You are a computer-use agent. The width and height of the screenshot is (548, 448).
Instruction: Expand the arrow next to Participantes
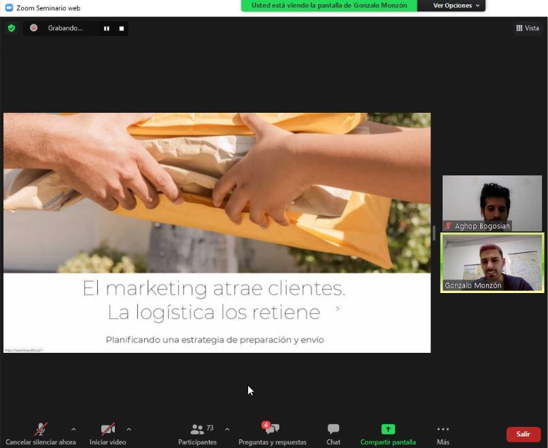[x=227, y=429]
